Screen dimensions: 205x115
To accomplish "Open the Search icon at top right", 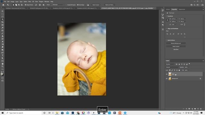I will coord(194,5).
